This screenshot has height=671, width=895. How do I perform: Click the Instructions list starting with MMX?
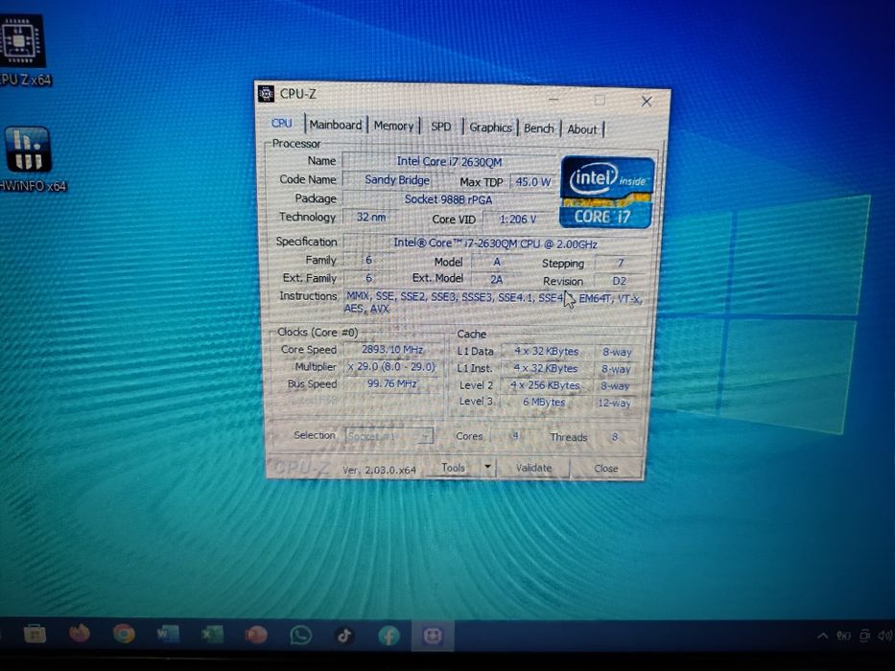(x=494, y=303)
